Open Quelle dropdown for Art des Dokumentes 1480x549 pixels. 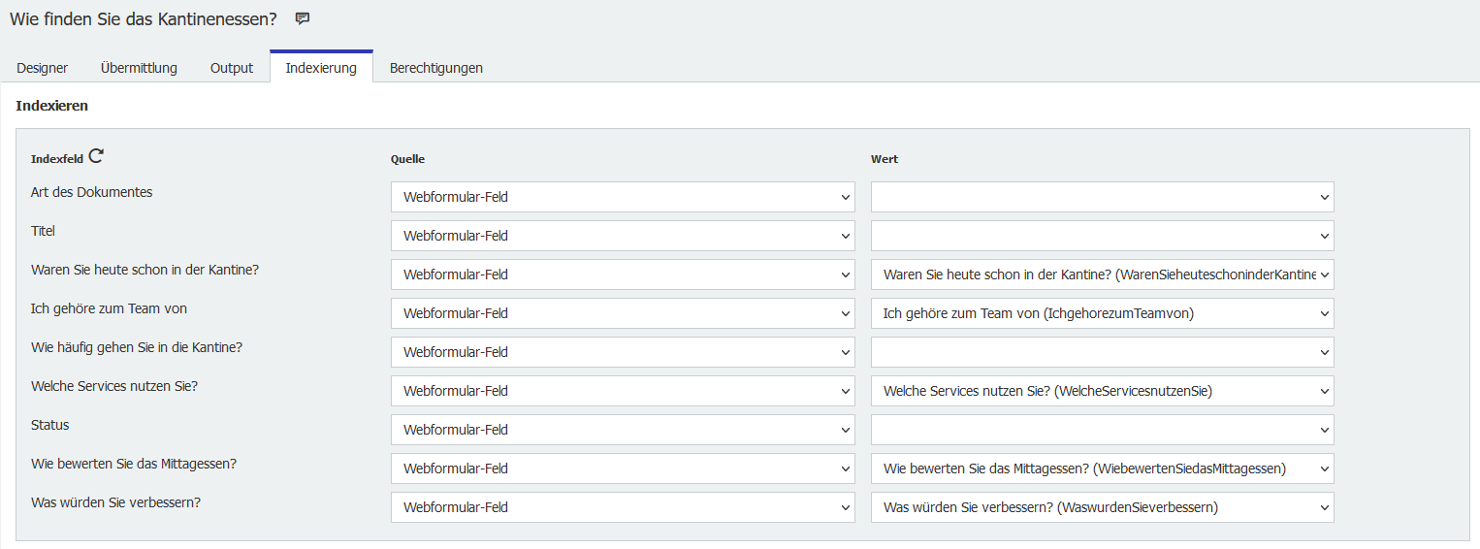point(623,197)
